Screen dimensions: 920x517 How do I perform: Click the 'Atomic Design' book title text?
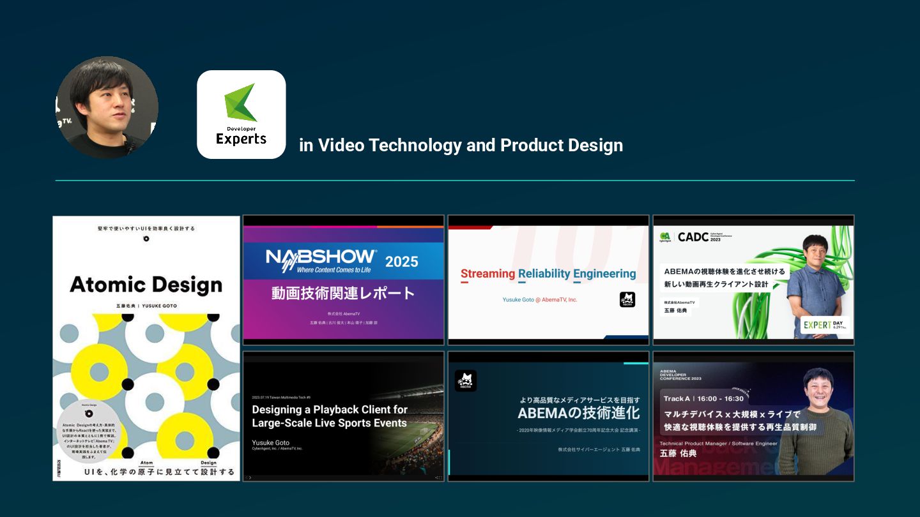(x=146, y=284)
